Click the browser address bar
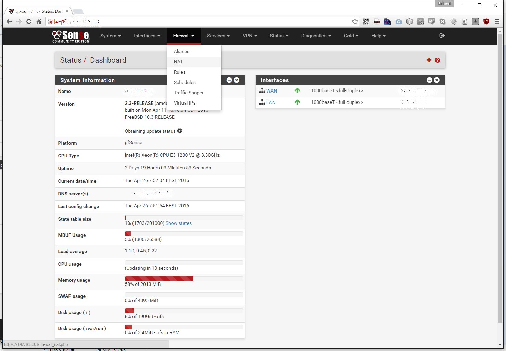This screenshot has width=506, height=351. tap(202, 22)
